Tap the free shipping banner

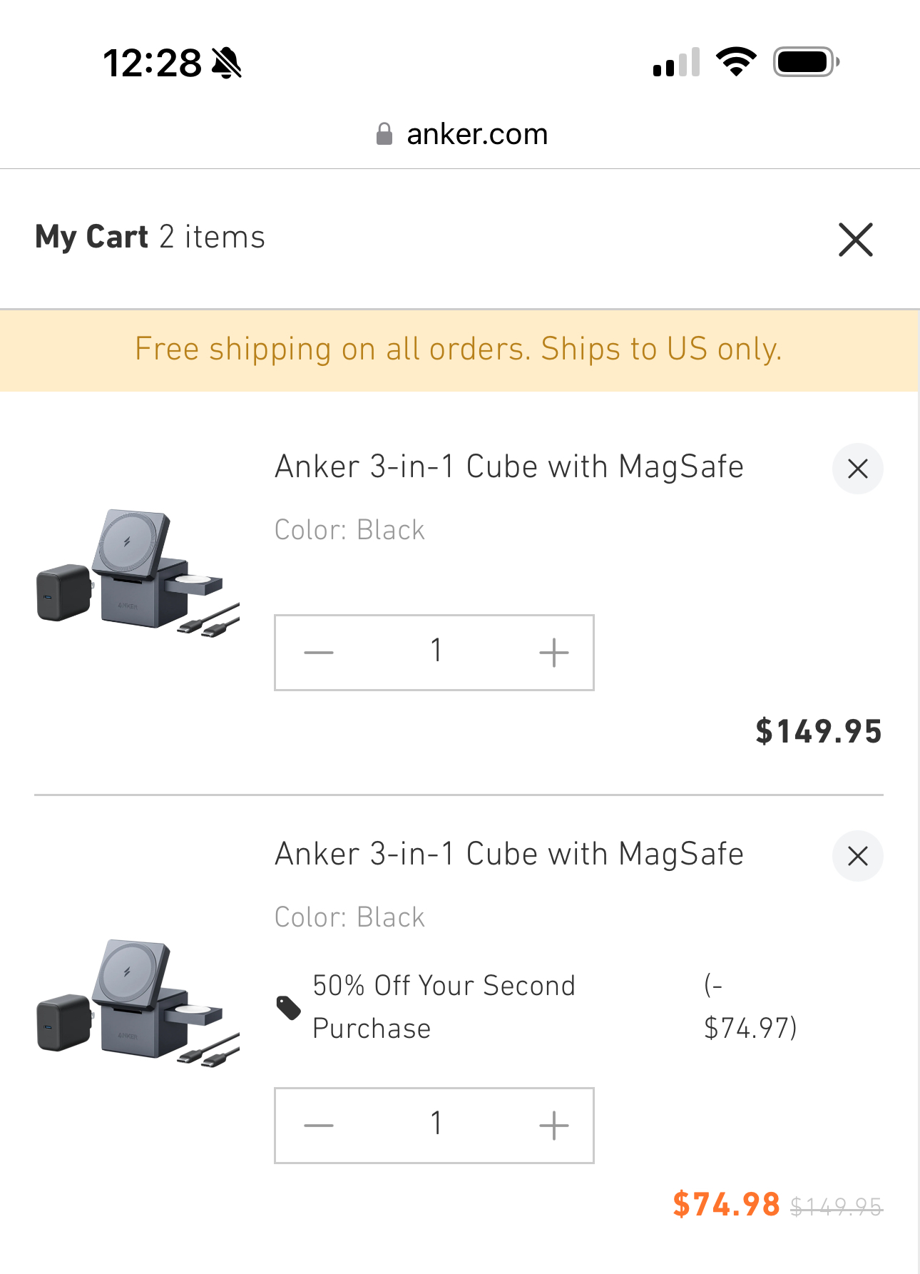[x=459, y=350]
